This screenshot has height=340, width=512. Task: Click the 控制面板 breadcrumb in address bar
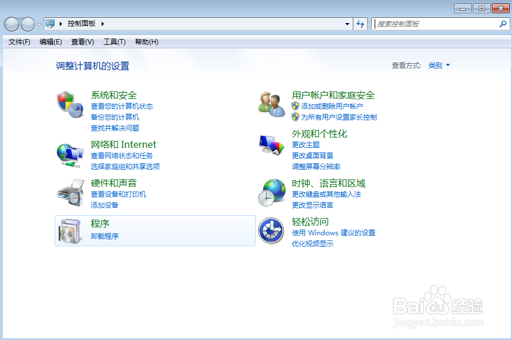coord(82,24)
